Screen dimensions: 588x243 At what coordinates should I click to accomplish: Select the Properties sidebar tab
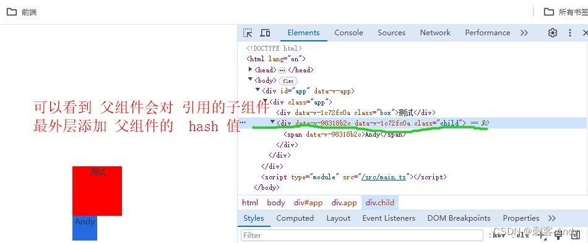point(521,218)
